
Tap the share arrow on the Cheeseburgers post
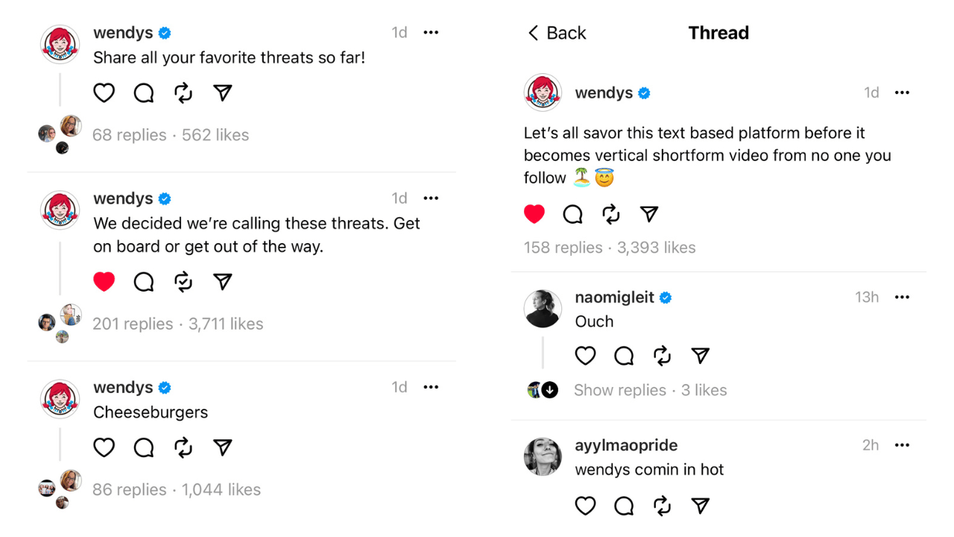point(222,447)
